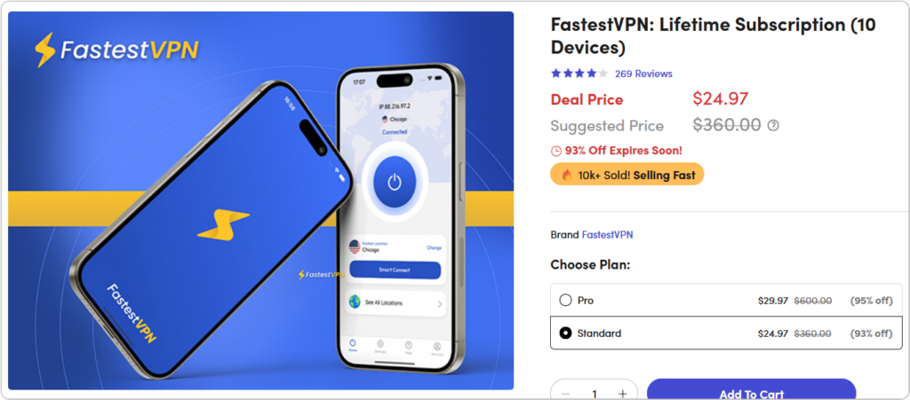Click the suggested price help question-mark icon
Viewport: 910px width, 400px height.
[x=773, y=125]
